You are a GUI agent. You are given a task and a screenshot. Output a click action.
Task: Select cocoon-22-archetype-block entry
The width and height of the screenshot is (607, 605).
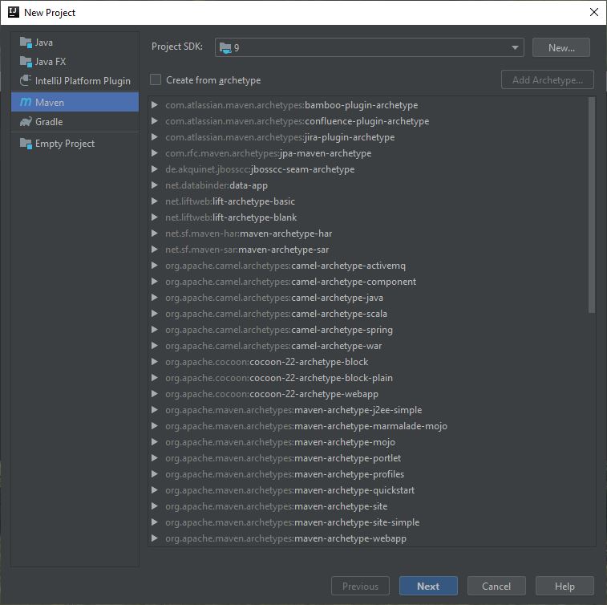[267, 362]
